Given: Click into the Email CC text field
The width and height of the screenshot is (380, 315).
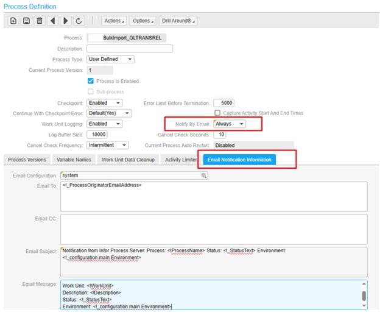Looking at the screenshot, I should click(213, 228).
